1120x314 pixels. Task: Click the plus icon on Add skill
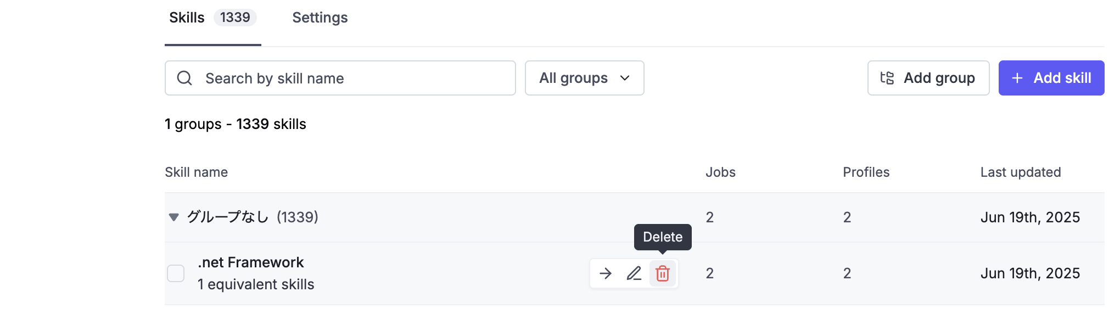(1017, 78)
